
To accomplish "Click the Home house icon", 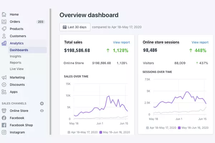I will (4, 15).
